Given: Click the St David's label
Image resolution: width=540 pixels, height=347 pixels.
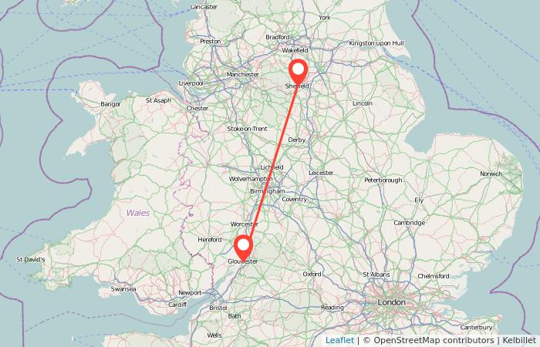Looking at the screenshot, I should pyautogui.click(x=31, y=259).
